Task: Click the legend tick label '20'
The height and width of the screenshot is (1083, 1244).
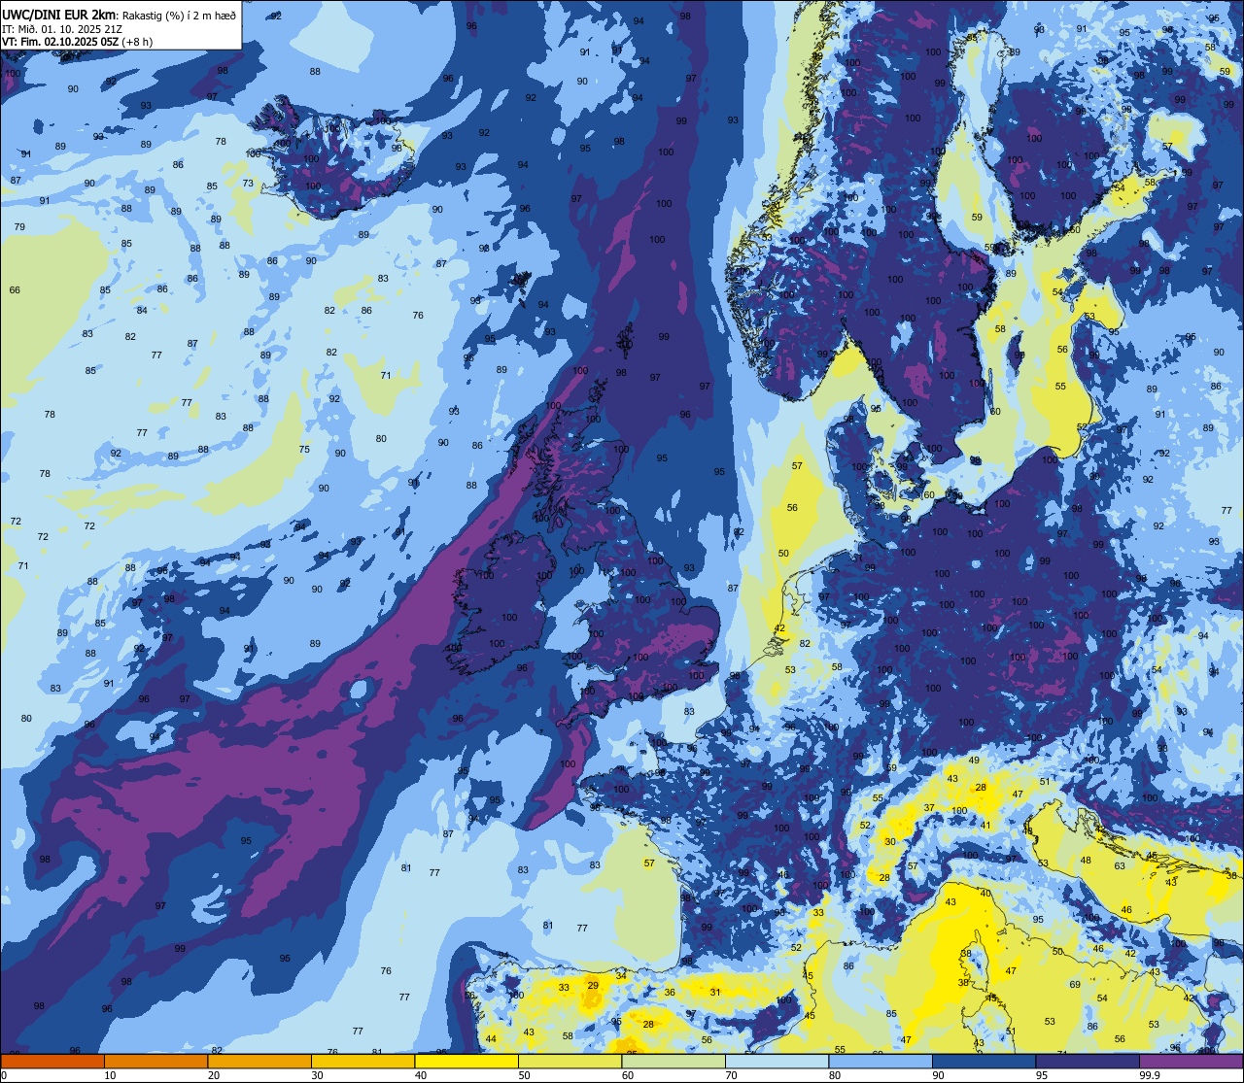Action: pos(214,1075)
